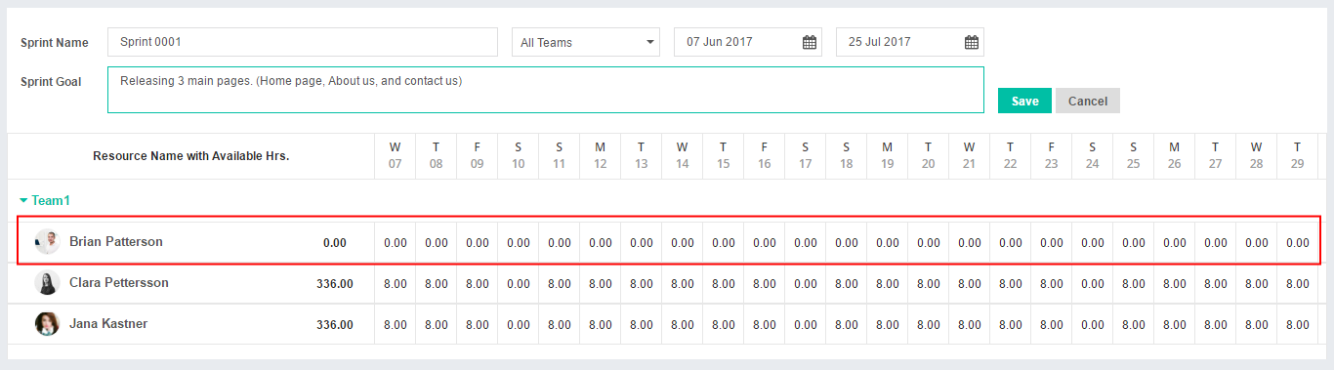Click into the Sprint Goal text area
The image size is (1334, 370).
pos(546,90)
